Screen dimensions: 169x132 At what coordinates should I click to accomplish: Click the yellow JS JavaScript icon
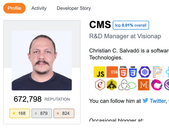tap(99, 72)
